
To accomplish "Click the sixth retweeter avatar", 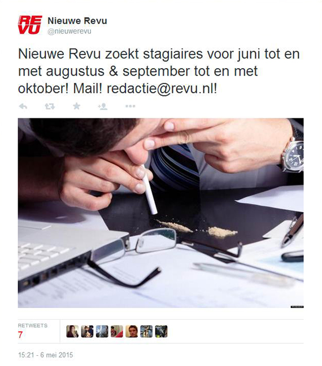I will click(146, 332).
